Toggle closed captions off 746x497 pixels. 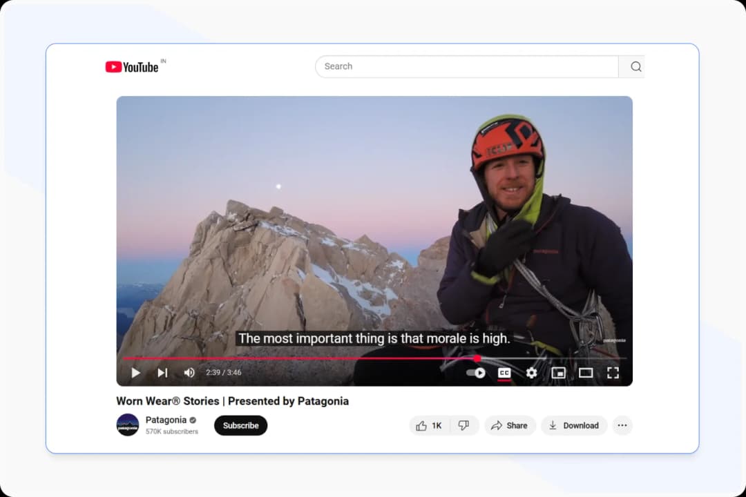click(504, 372)
